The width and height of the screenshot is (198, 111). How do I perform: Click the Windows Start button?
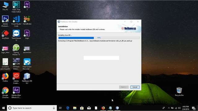point(3,108)
